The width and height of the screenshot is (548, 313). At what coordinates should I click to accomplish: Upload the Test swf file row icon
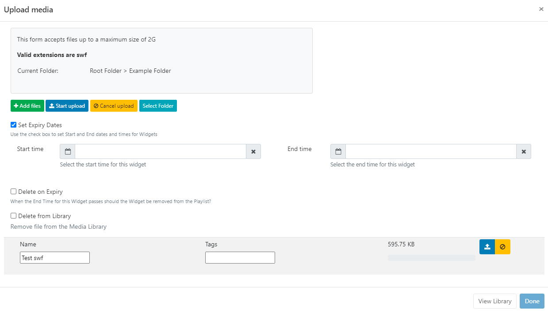pos(487,247)
